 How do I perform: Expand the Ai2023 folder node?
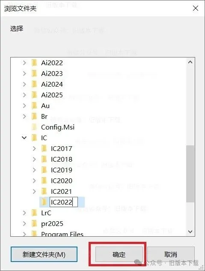coord(24,73)
